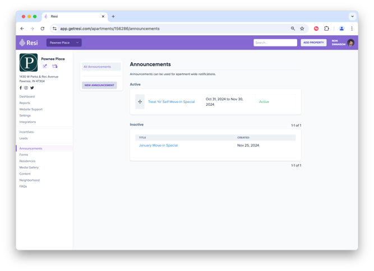
Task: Open Integrations in sidebar
Action: tap(27, 122)
